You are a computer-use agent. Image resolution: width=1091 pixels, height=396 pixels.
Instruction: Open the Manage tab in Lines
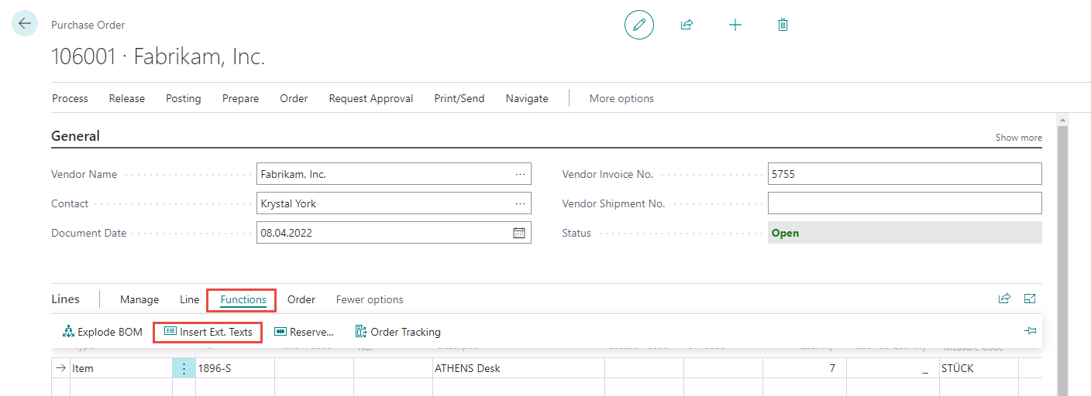pyautogui.click(x=139, y=299)
